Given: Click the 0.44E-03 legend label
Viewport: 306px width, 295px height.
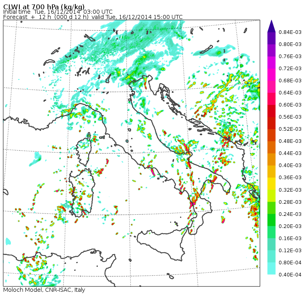Looking at the screenshot, I should click(290, 153).
